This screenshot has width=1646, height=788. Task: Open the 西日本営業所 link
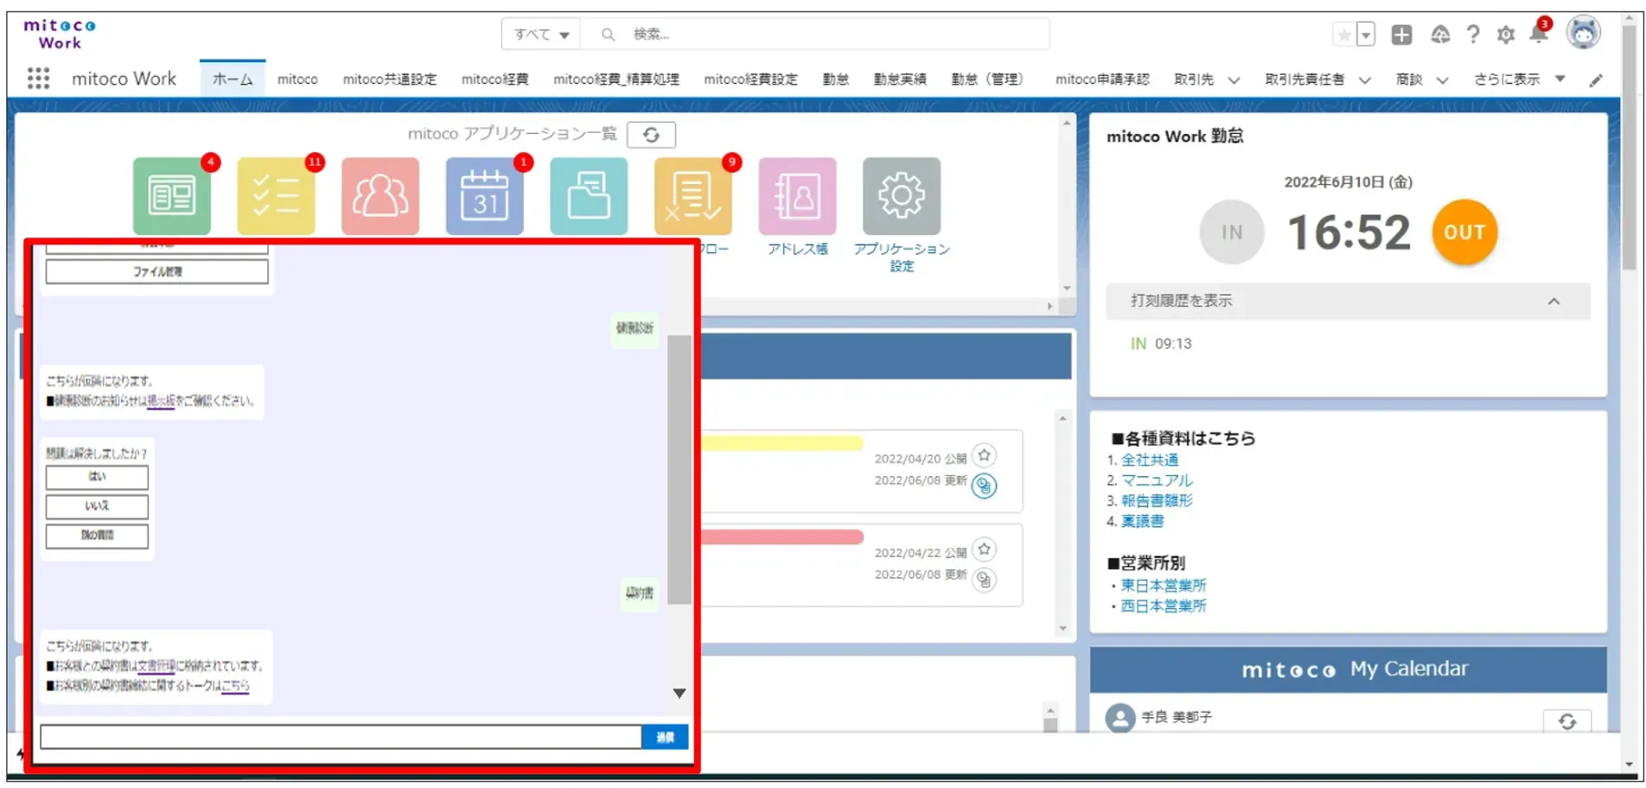(1164, 607)
